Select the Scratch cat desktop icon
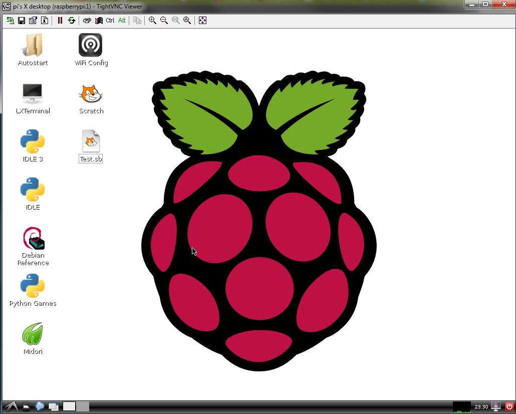516x414 pixels. point(91,94)
